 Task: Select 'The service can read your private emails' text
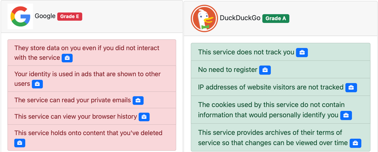(72, 100)
